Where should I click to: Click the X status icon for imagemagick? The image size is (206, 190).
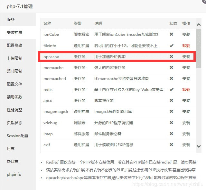coord(171,112)
